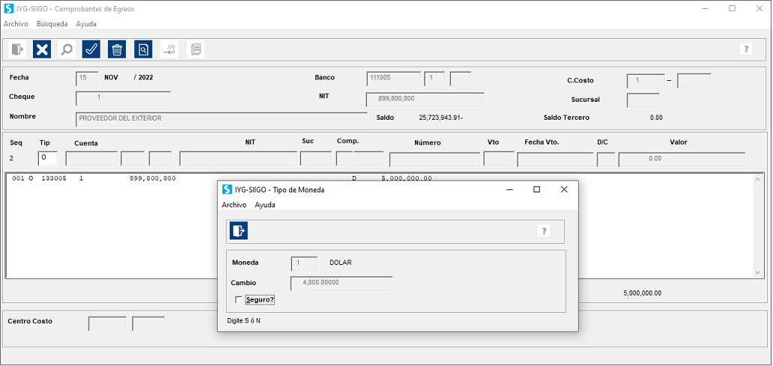Screen dimensions: 773x366
Task: Click the checkmark confirm icon
Action: click(91, 49)
